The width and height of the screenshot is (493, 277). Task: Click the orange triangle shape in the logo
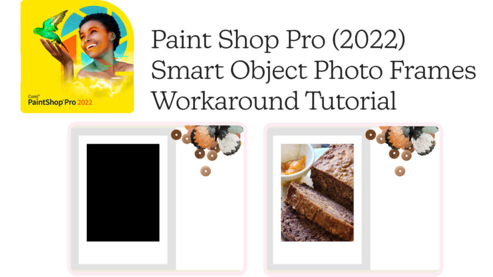coord(71,47)
